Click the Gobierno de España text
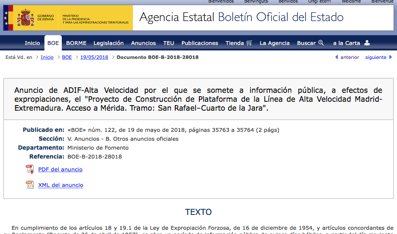This screenshot has width=397, height=234. (46, 17)
